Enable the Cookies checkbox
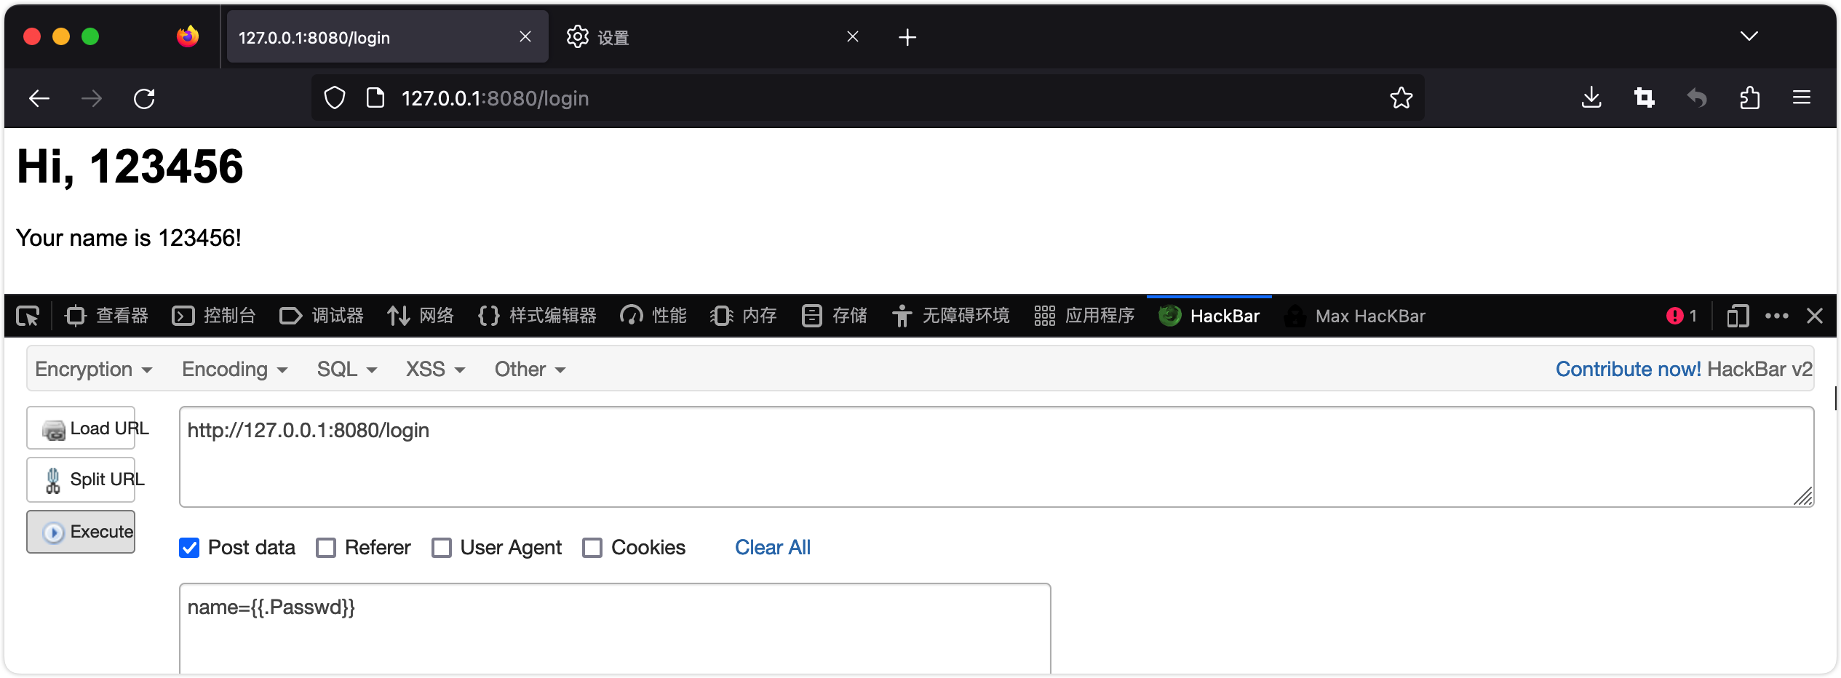 pyautogui.click(x=592, y=548)
